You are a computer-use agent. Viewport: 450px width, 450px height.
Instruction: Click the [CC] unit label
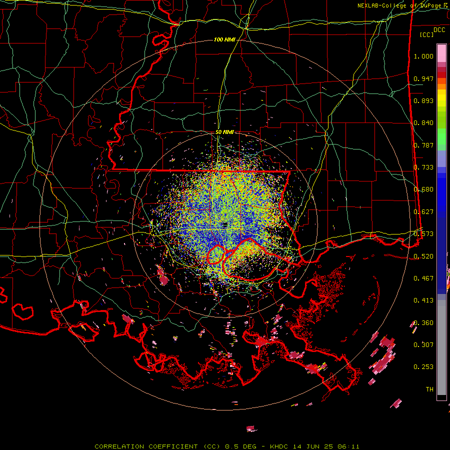[426, 34]
